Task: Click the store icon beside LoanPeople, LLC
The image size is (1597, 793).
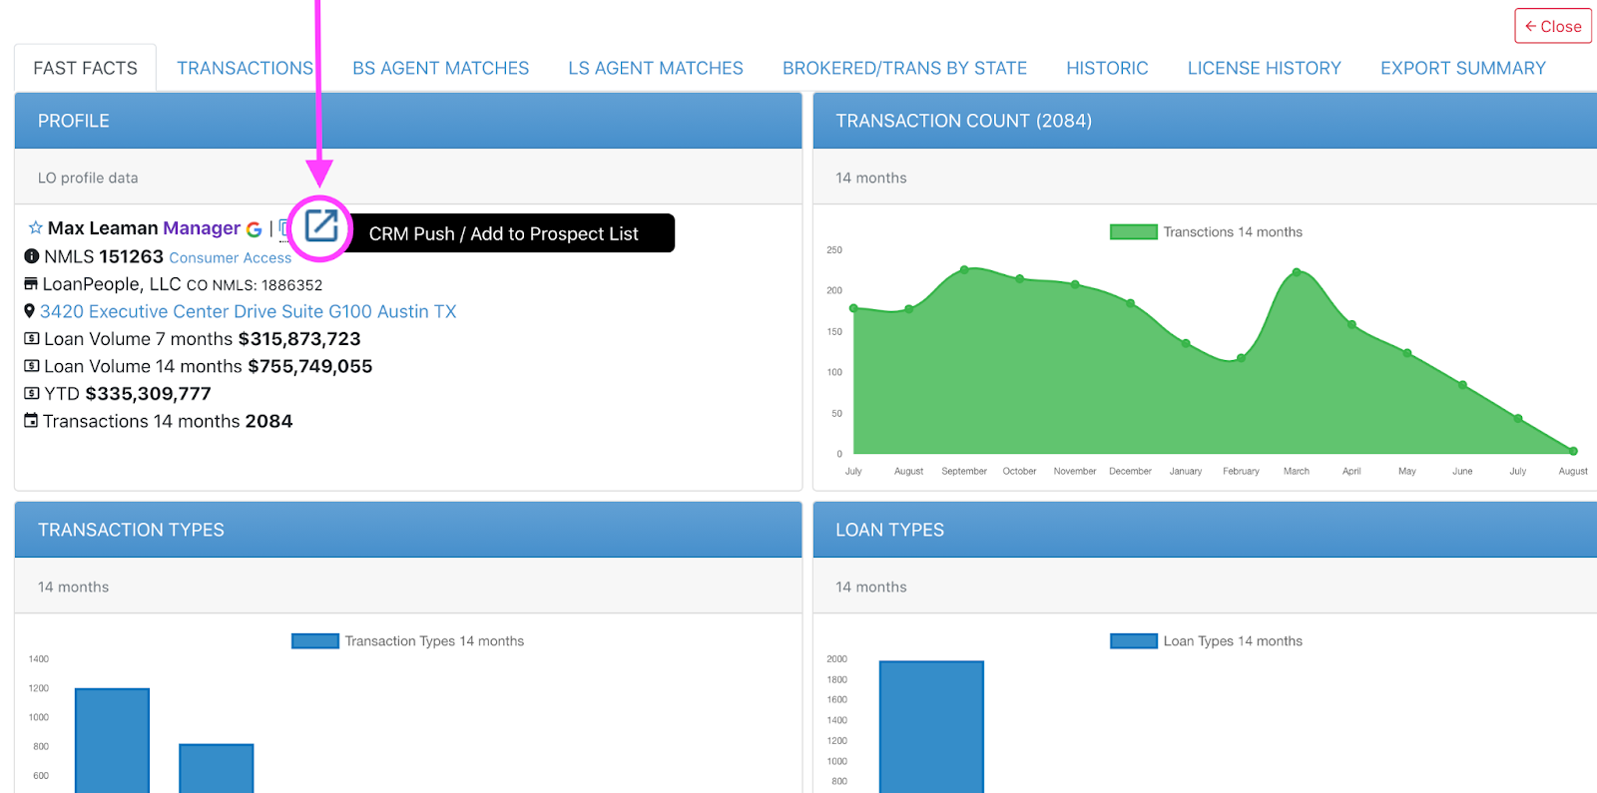Action: (x=31, y=284)
